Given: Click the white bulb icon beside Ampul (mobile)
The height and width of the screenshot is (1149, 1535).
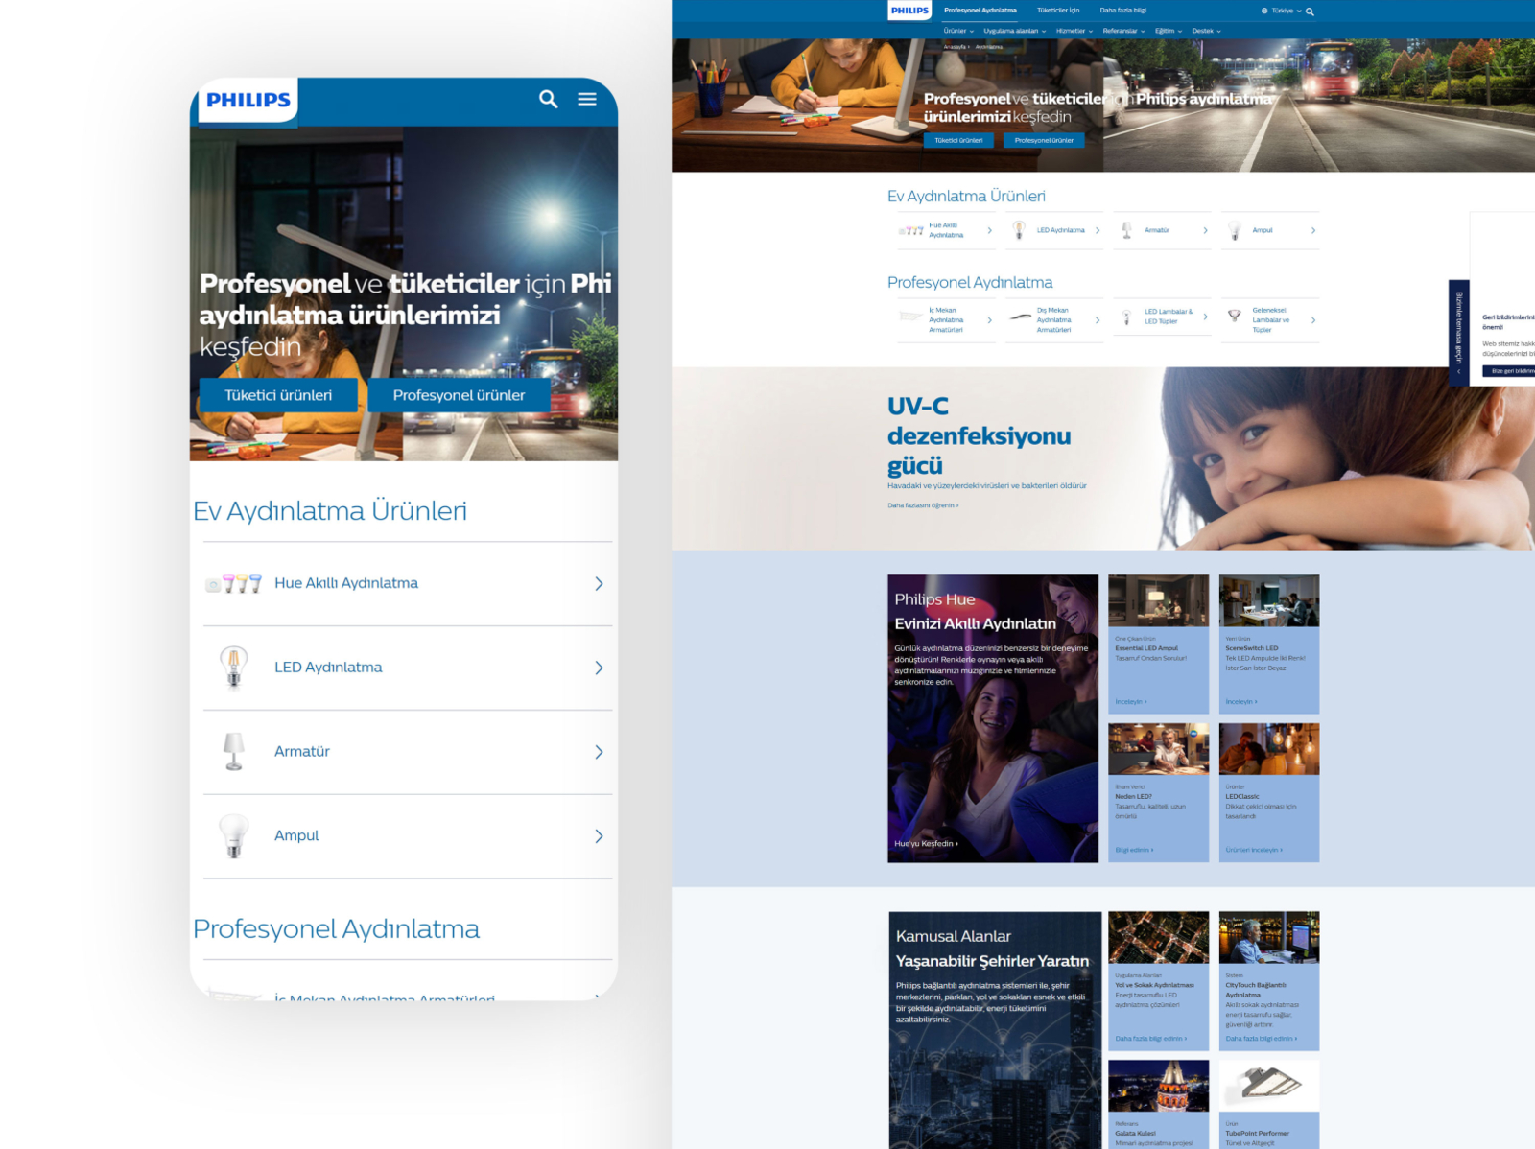Looking at the screenshot, I should tap(233, 835).
